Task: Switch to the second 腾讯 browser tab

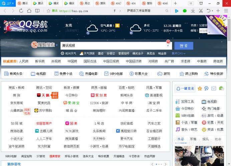Action: [39, 3]
